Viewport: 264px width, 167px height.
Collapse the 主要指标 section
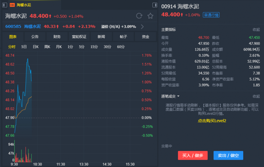[256, 30]
